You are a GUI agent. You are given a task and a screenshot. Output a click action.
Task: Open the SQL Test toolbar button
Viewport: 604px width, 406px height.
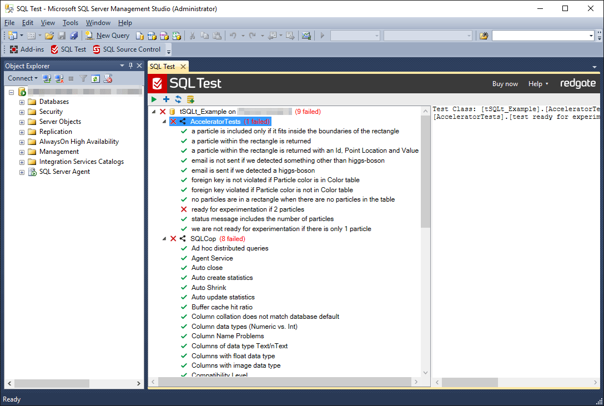tap(69, 49)
